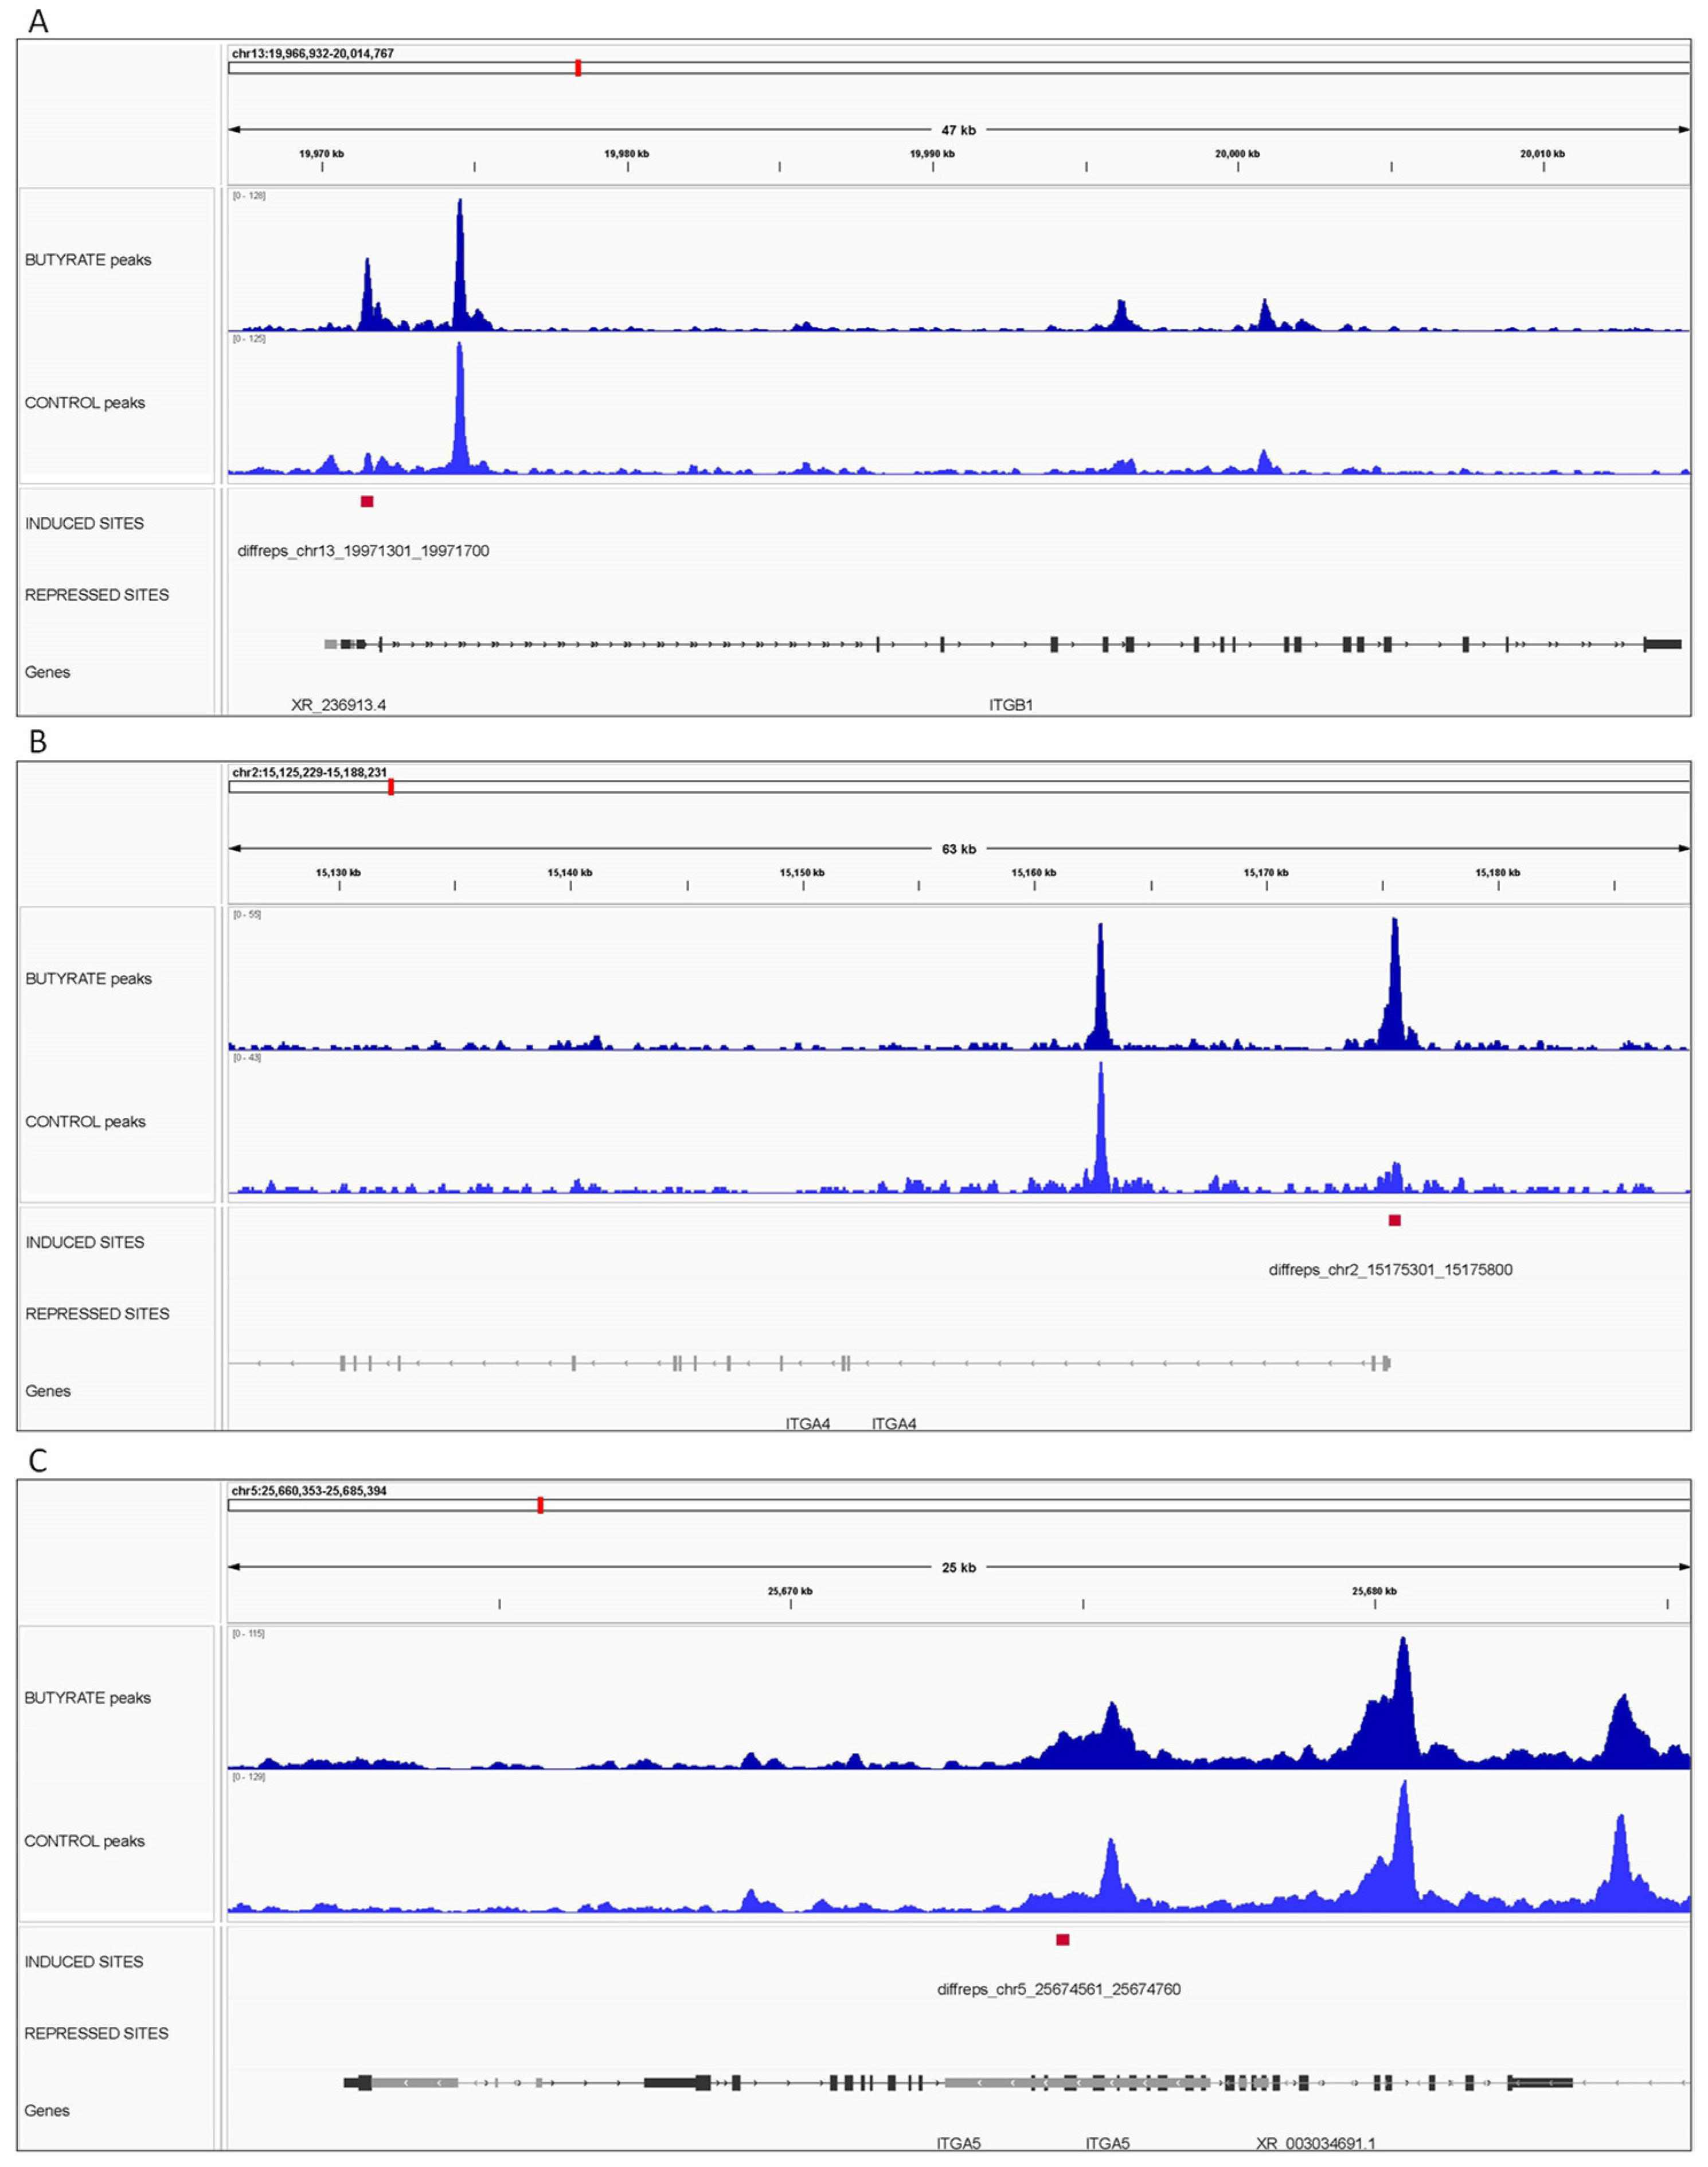The width and height of the screenshot is (1708, 2167).
Task: Click the diffreps_chr2_15175301_15175800 feature label
Action: point(1390,1270)
